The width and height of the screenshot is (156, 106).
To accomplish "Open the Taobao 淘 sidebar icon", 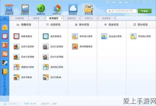I will [x=5, y=54].
